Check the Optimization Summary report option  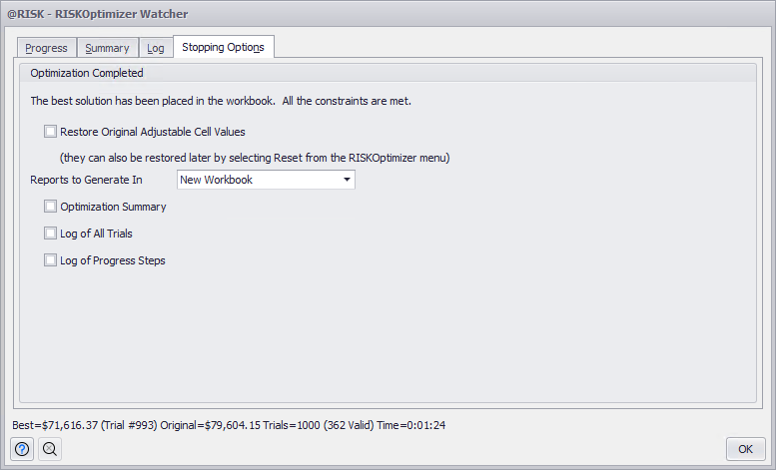pos(51,207)
